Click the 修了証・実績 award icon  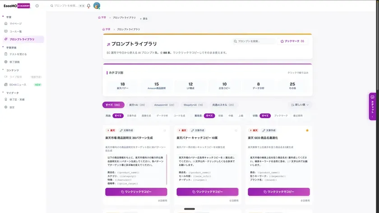6,100
